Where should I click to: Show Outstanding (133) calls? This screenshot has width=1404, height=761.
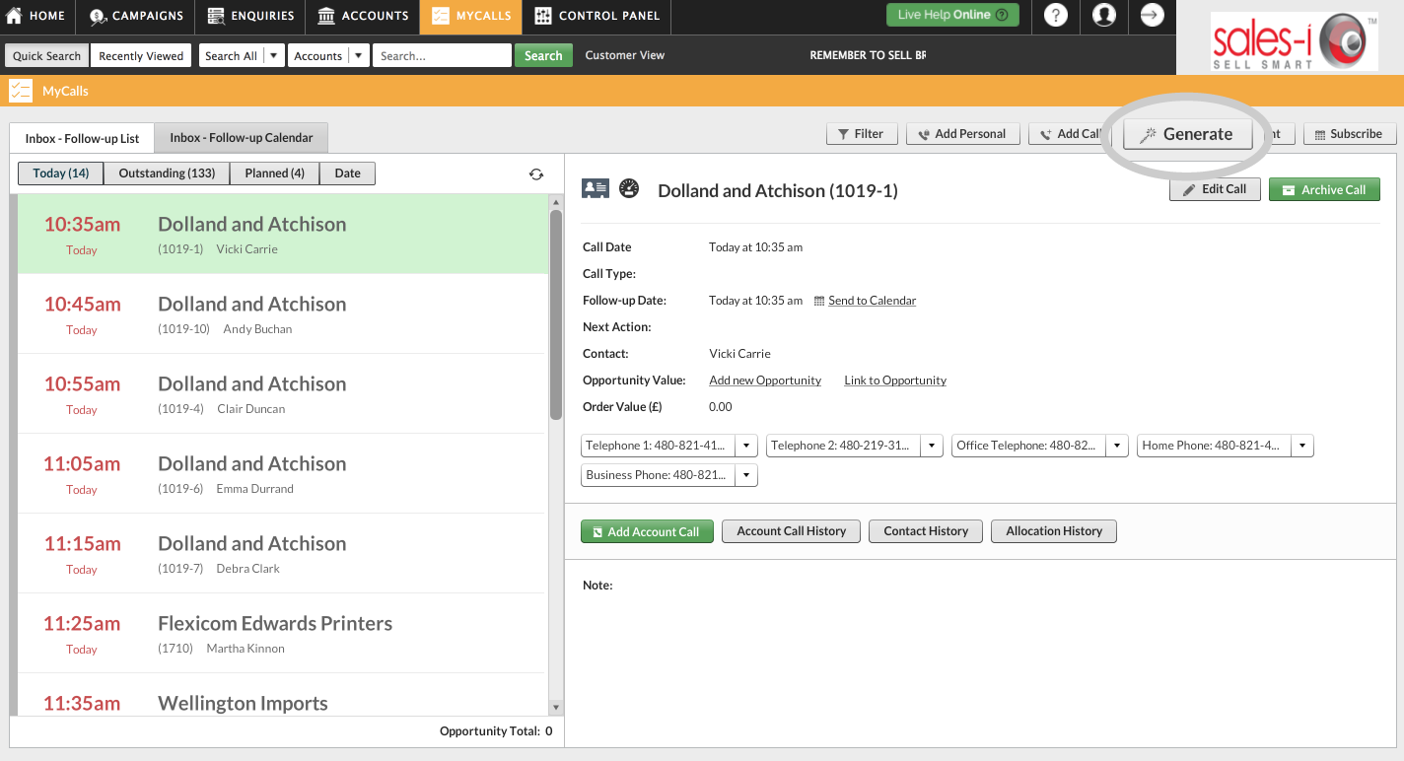[x=167, y=173]
